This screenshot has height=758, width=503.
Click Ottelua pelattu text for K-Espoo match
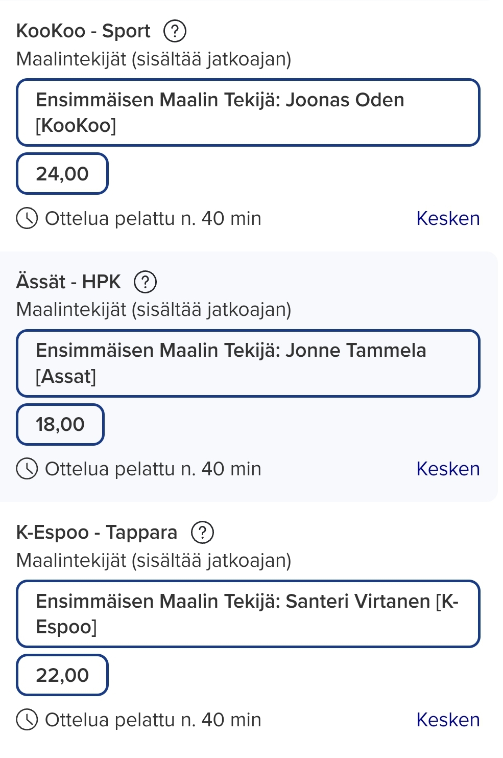[x=153, y=720]
